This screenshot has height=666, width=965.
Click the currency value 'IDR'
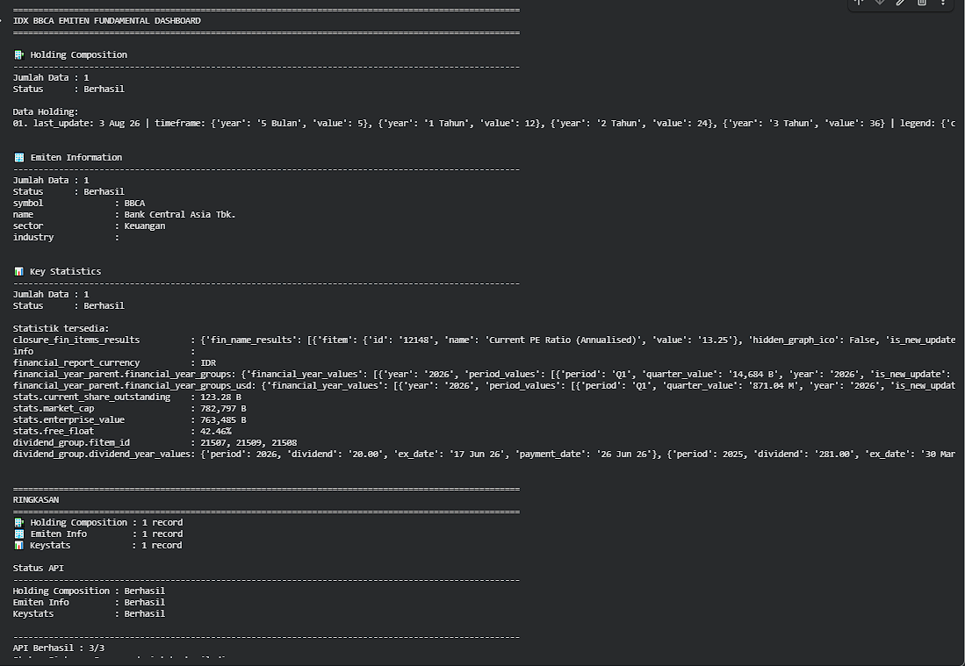208,362
